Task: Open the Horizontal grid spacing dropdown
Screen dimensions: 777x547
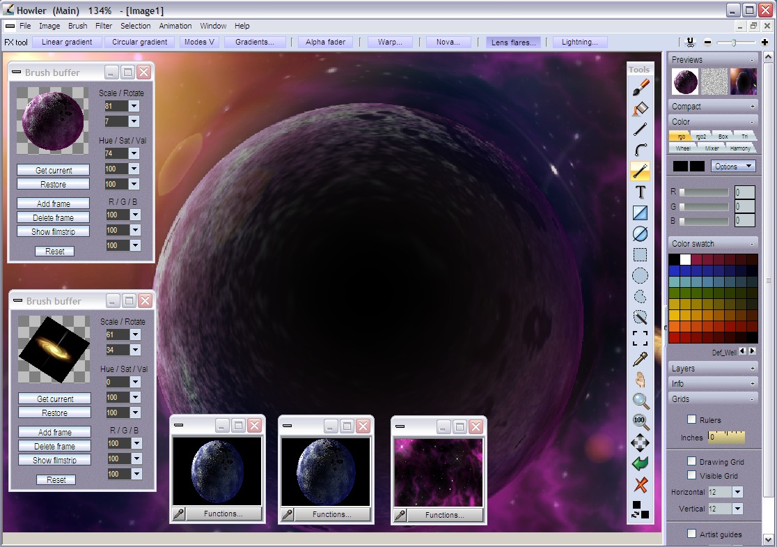Action: click(x=737, y=491)
